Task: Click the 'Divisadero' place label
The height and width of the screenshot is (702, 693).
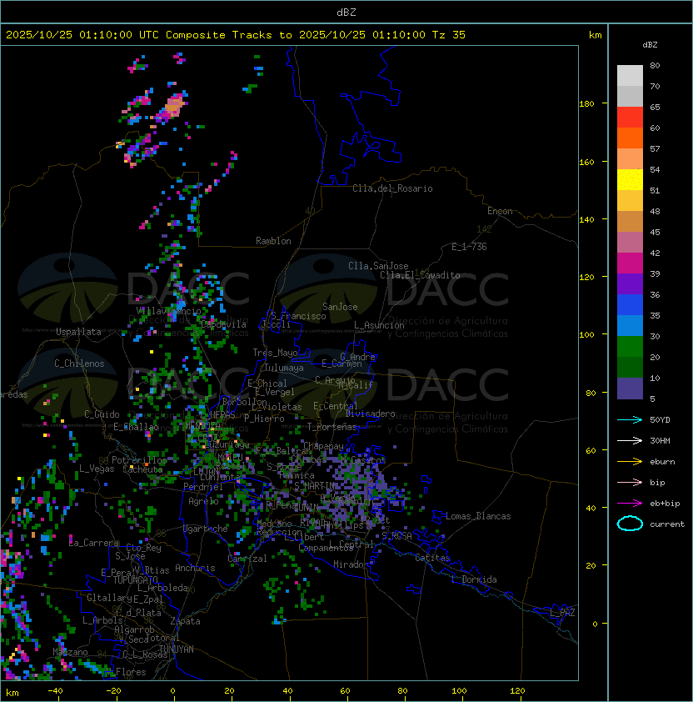Action: click(371, 414)
